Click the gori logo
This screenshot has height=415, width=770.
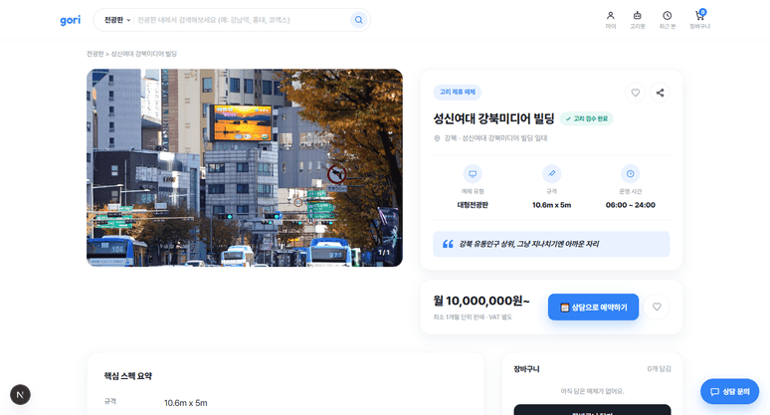tap(71, 20)
